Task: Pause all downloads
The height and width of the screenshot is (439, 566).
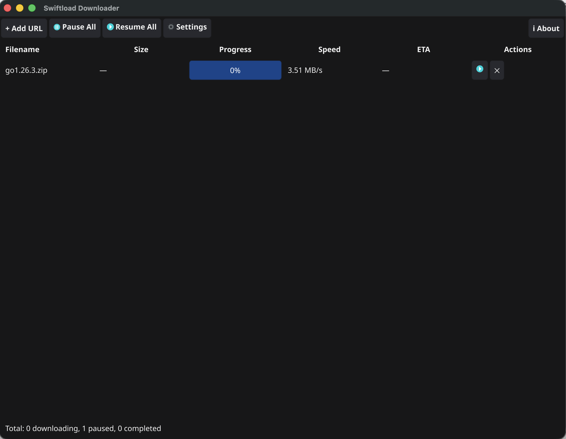Action: (75, 28)
